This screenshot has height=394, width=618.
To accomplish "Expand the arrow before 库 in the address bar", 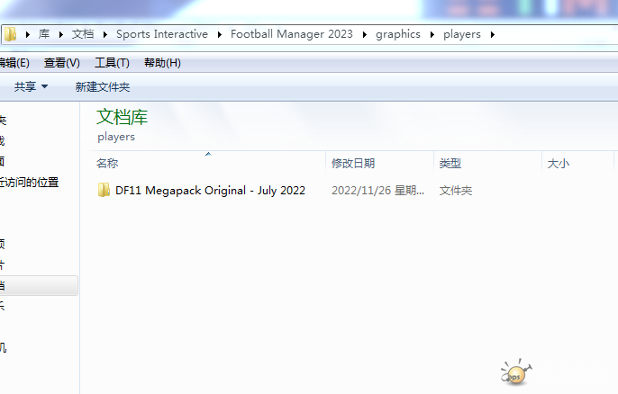I will point(27,35).
